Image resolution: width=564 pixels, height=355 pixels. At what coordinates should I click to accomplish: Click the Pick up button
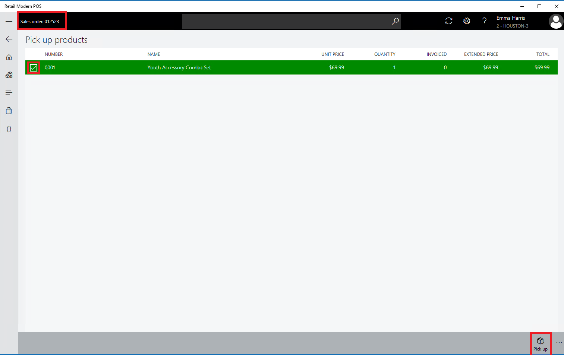(541, 344)
